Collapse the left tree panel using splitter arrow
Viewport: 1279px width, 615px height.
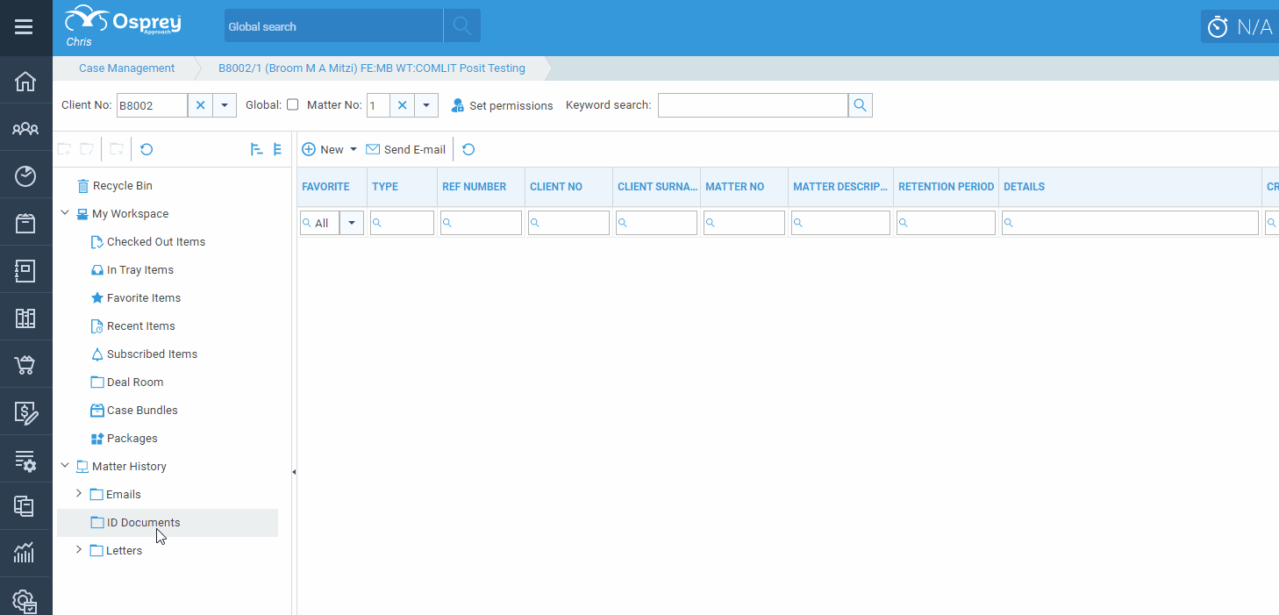294,472
